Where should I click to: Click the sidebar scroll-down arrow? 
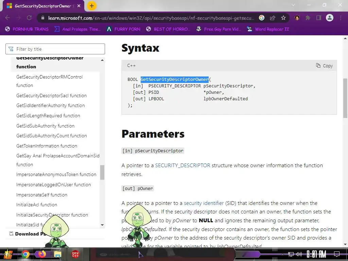102,225
